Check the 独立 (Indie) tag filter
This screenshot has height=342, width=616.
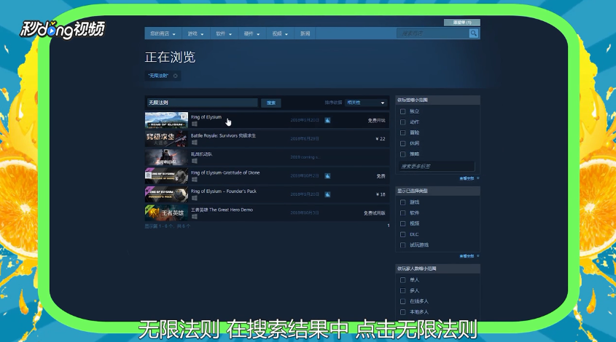point(402,111)
